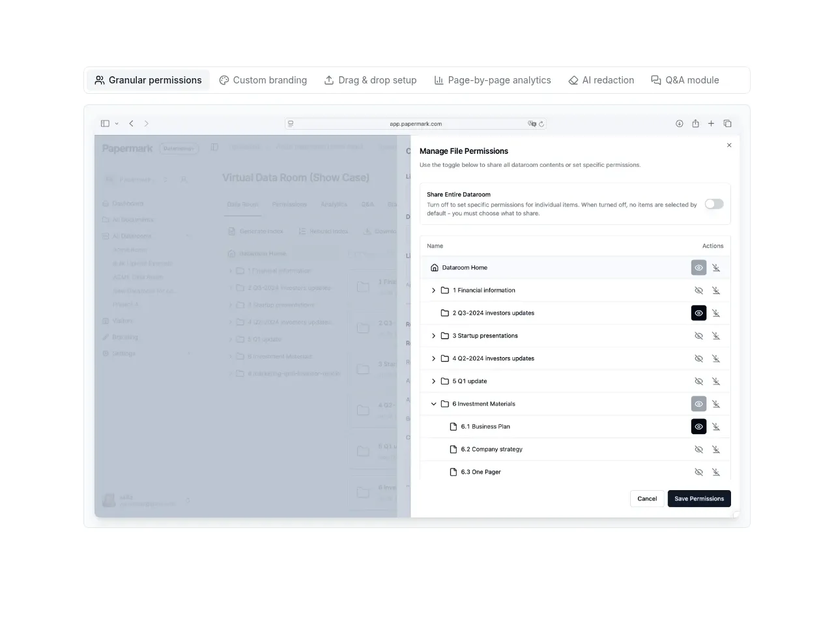Toggle view permission for 6.1 Business Plan
Screen dimensions: 834x640
tap(698, 427)
